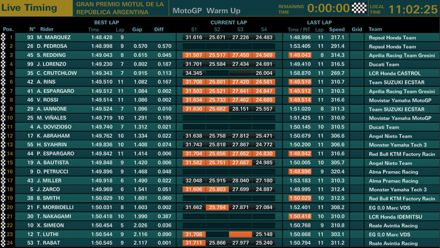Click the BEST LAP section header
The image size is (440, 248).
coord(107,23)
